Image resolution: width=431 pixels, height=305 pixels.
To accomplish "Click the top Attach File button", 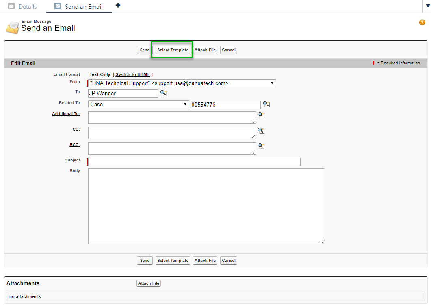I will 205,50.
